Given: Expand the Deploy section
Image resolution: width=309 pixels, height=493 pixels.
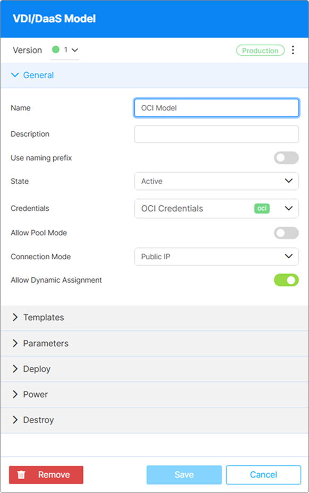Looking at the screenshot, I should 154,369.
